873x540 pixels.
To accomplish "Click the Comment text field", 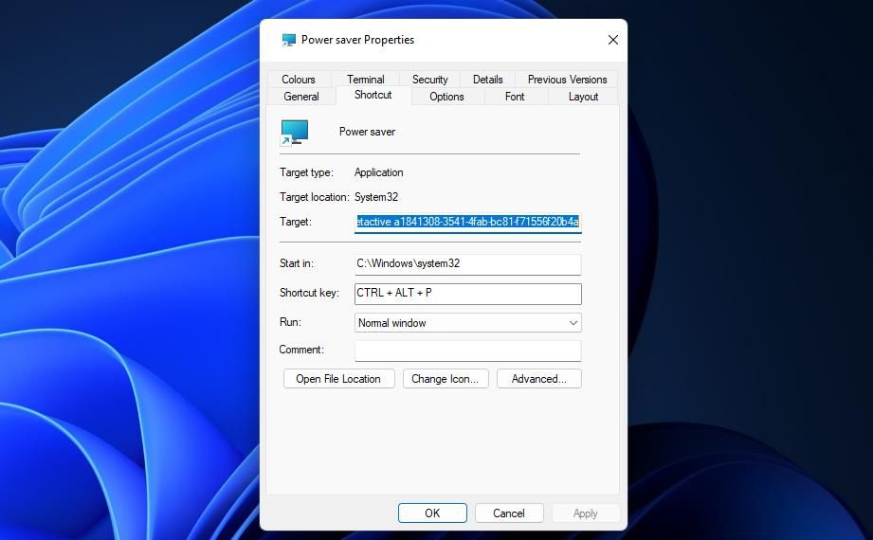I will (467, 351).
